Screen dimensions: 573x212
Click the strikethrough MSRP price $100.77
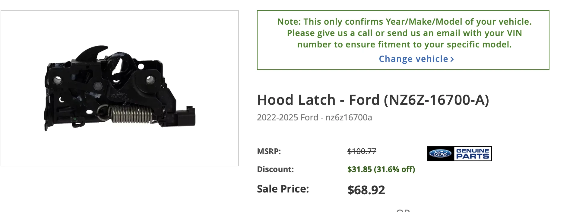pos(362,151)
